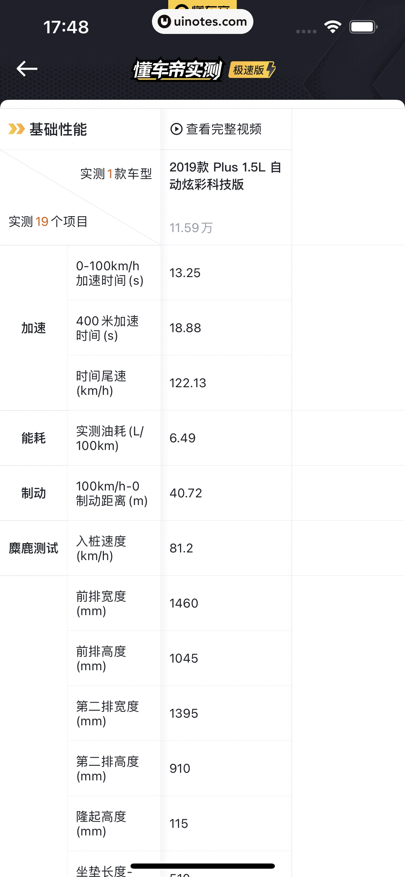
Task: Open the uinotes.com pill link
Action: click(202, 21)
